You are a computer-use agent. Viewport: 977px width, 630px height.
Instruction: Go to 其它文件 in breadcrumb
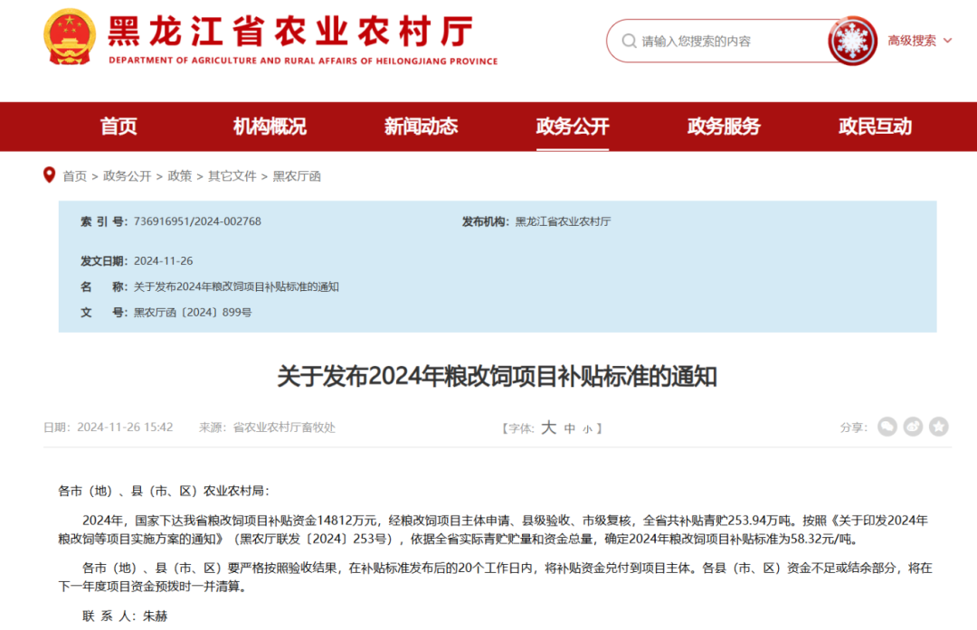coord(232,176)
